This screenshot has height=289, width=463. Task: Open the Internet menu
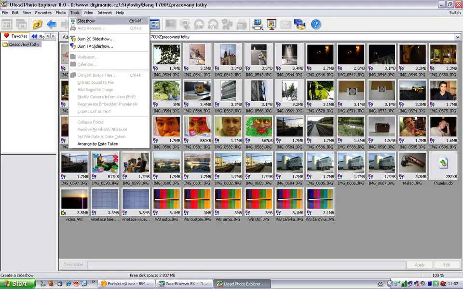click(104, 13)
